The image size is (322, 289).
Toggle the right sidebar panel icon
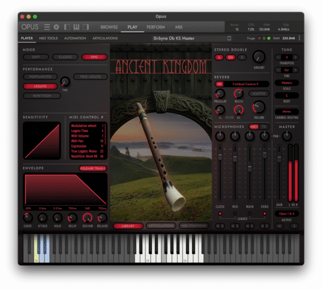86,27
